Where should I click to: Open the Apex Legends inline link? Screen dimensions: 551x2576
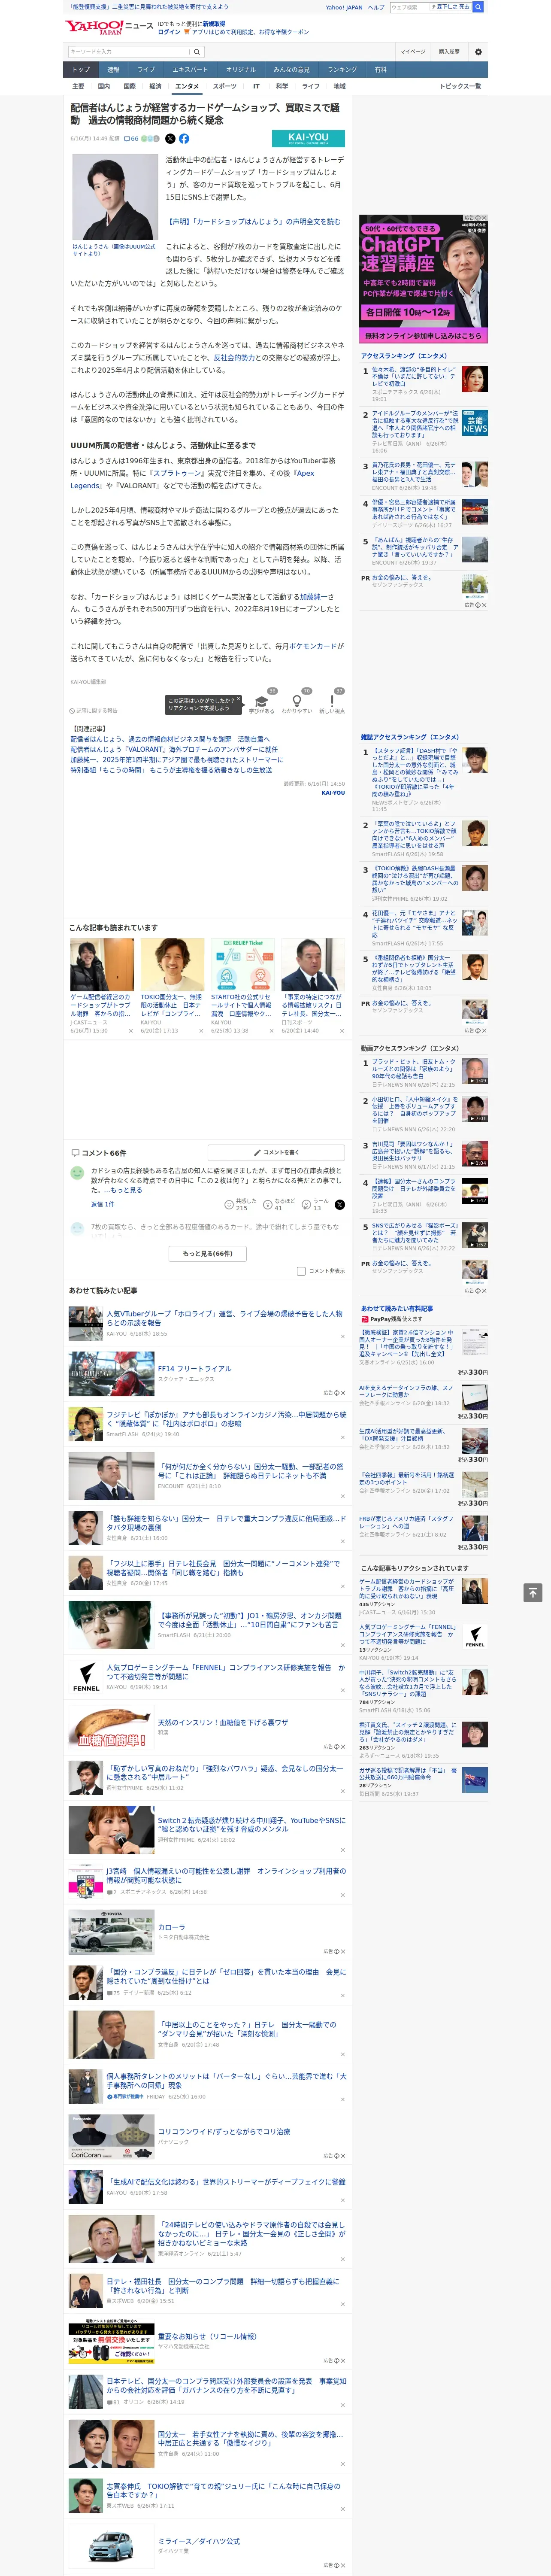tap(192, 479)
